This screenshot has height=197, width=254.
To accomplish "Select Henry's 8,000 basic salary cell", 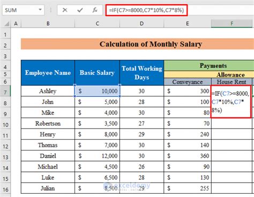I will (97, 134).
